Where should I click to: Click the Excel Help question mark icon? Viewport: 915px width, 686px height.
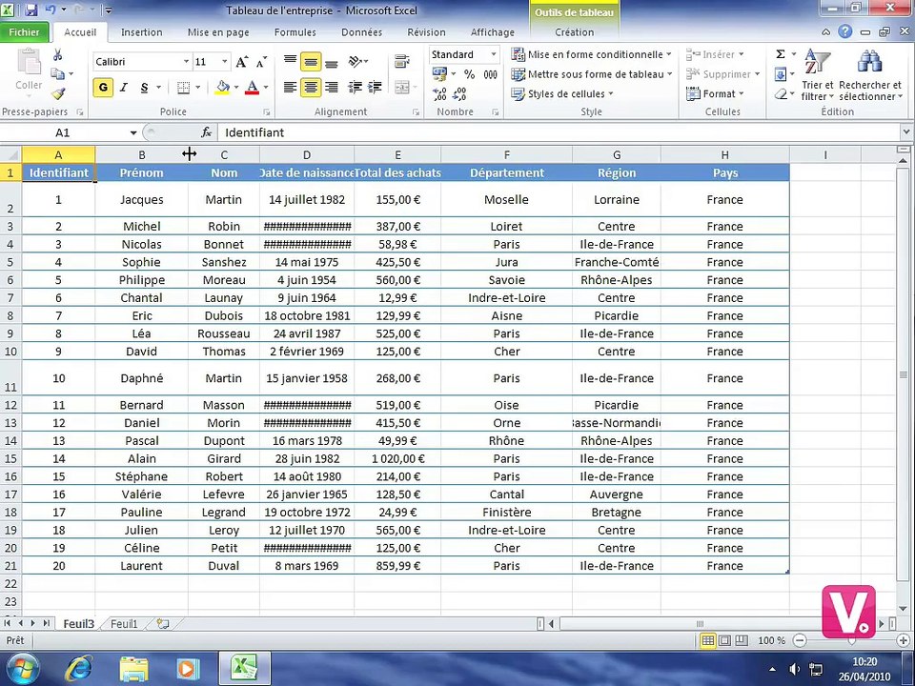845,32
